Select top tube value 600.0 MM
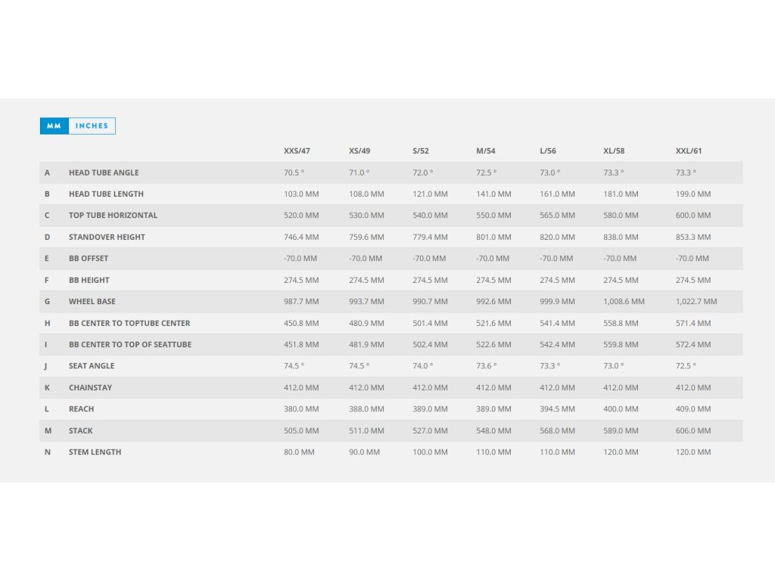Image resolution: width=775 pixels, height=581 pixels. [693, 216]
